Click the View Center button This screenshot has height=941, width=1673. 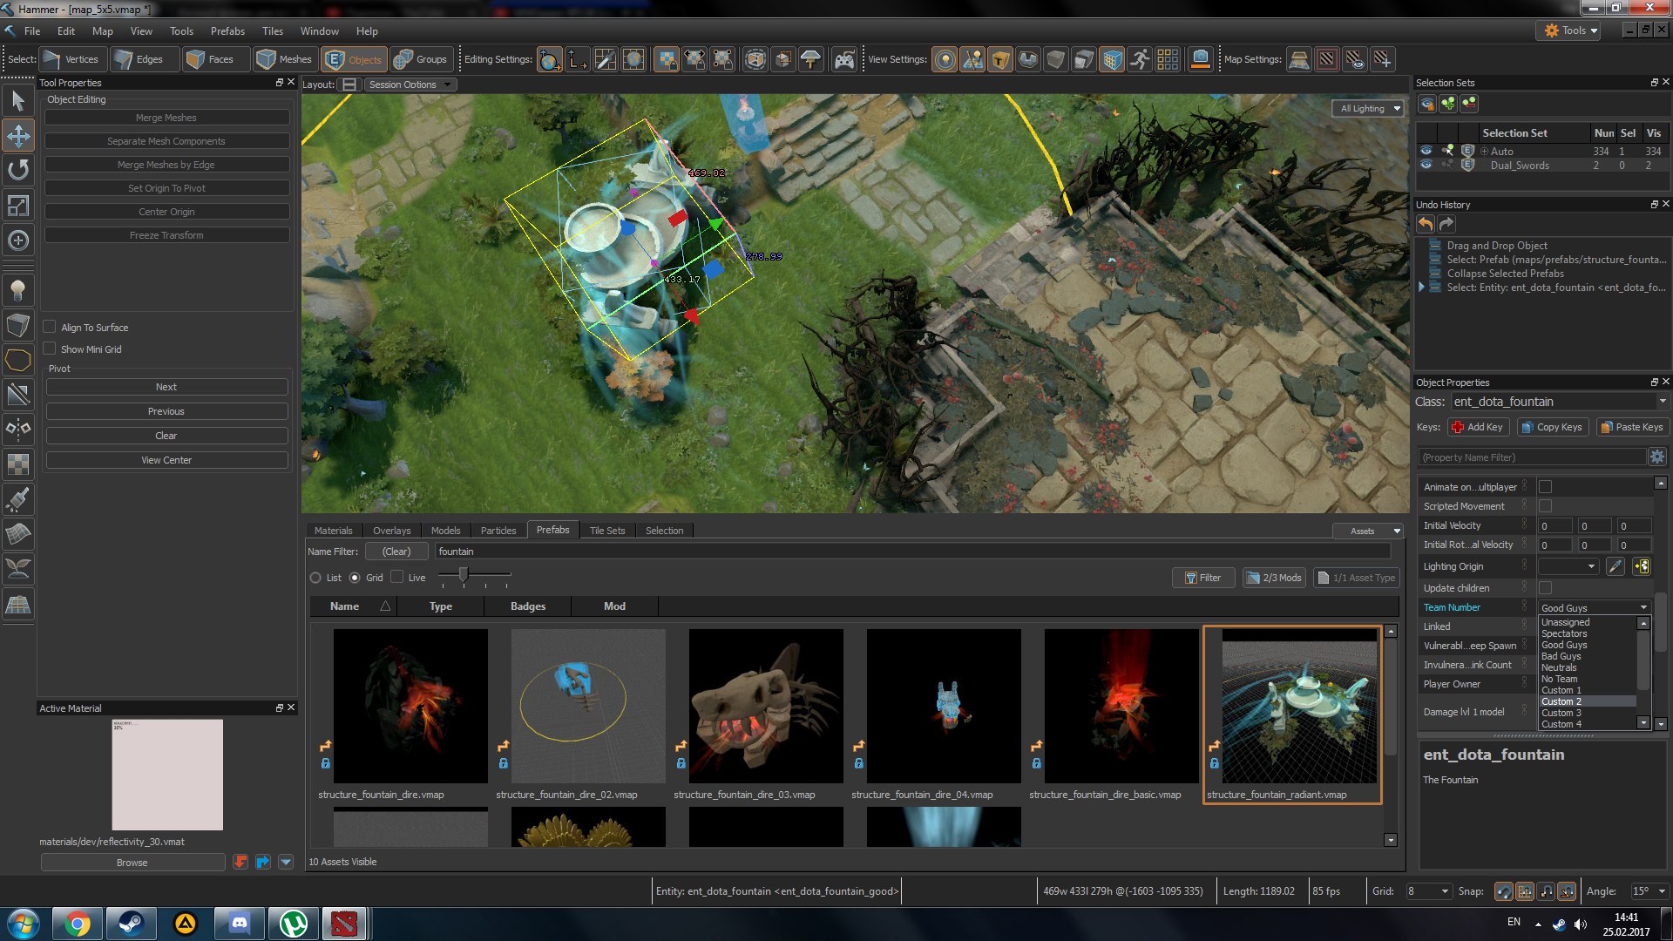(166, 460)
